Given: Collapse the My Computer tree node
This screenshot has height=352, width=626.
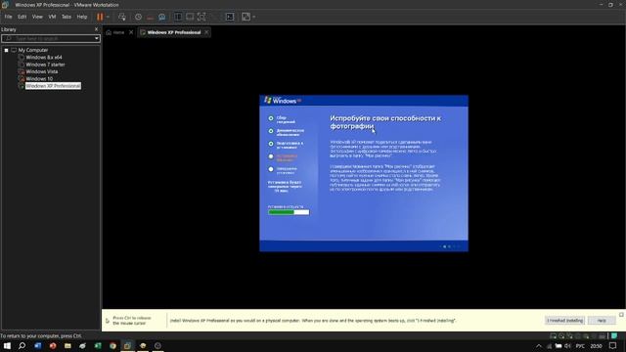Looking at the screenshot, I should tap(7, 50).
